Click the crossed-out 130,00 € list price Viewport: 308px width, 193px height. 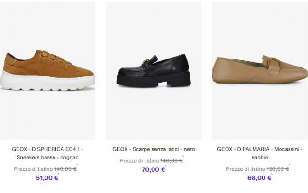click(x=278, y=169)
